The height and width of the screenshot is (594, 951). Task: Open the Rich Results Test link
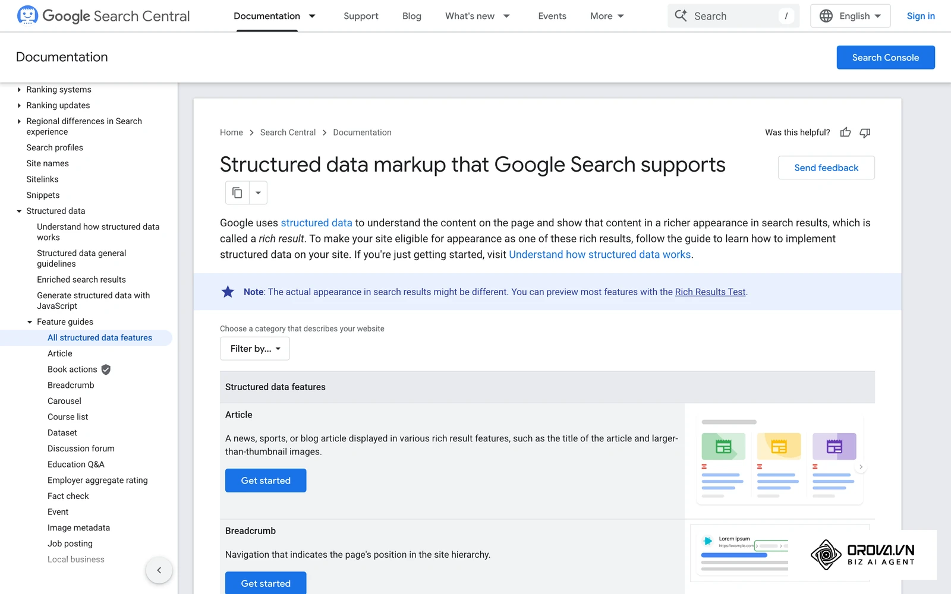[x=710, y=292]
